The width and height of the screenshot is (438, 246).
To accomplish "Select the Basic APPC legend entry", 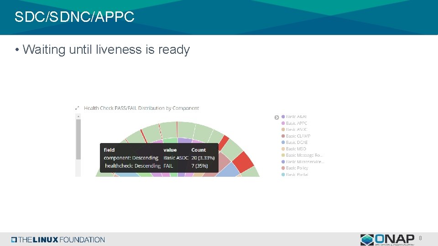I will point(294,123).
